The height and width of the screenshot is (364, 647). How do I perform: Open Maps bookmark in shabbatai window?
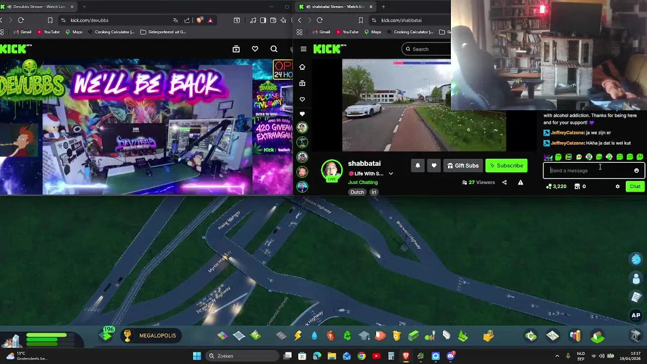coord(373,32)
